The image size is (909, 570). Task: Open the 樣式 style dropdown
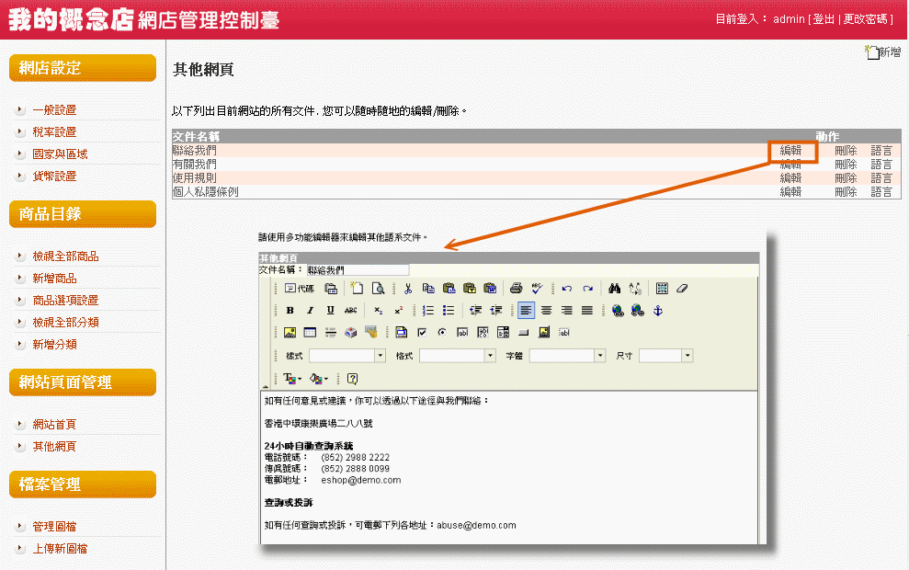click(380, 356)
